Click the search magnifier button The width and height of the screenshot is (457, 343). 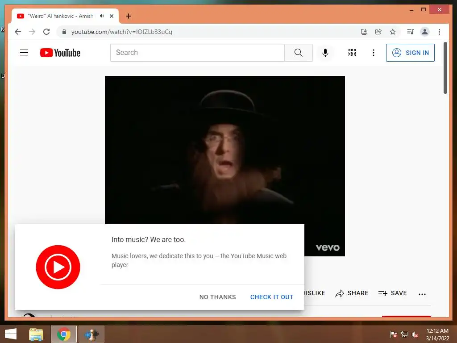tap(299, 53)
